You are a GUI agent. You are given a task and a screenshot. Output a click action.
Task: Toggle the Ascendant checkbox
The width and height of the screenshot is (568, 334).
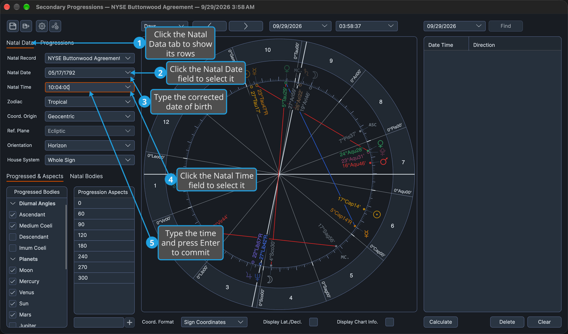coord(13,215)
